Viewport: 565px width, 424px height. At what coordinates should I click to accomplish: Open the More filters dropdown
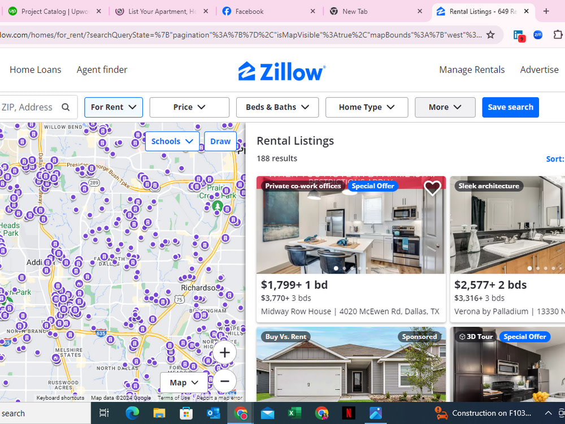(x=445, y=107)
